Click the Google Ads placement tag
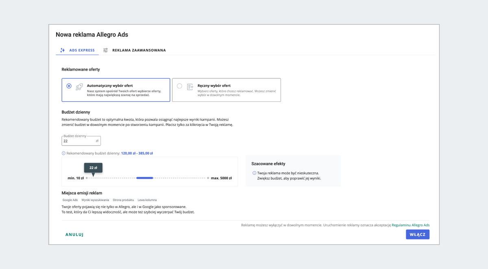488x269 pixels. pyautogui.click(x=70, y=200)
